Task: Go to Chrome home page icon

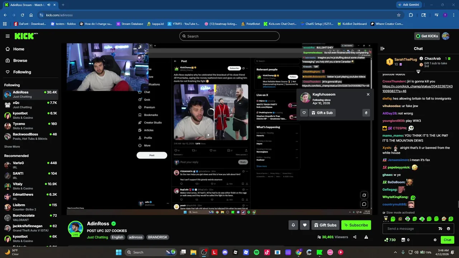Action: point(31,15)
